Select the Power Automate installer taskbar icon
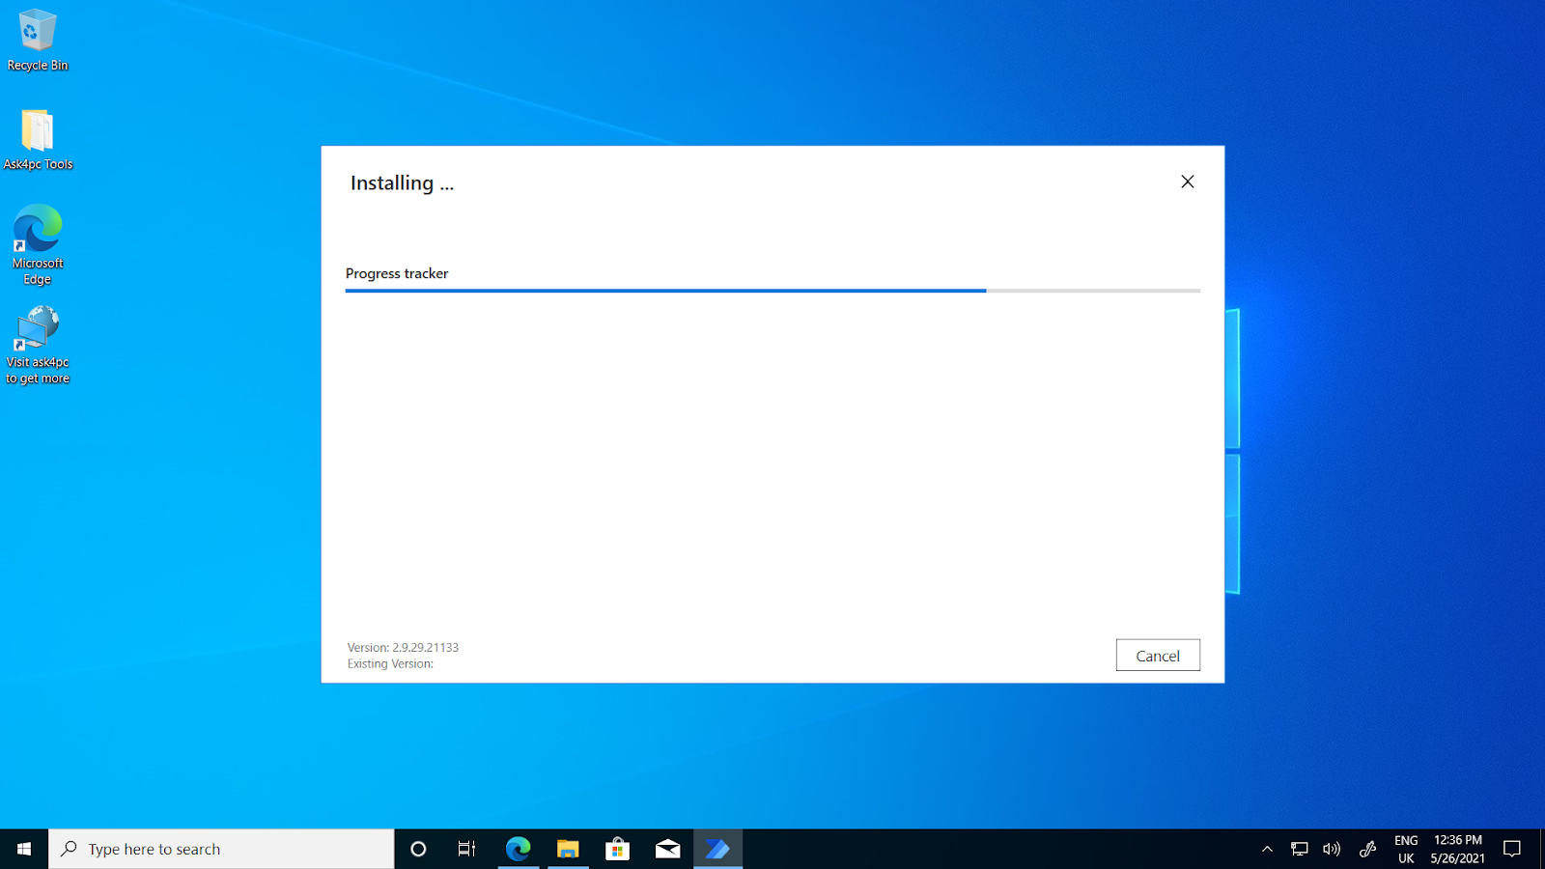Image resolution: width=1545 pixels, height=869 pixels. click(x=717, y=849)
